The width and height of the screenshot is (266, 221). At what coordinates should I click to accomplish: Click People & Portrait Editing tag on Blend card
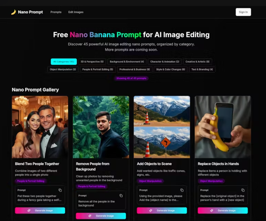31,181
